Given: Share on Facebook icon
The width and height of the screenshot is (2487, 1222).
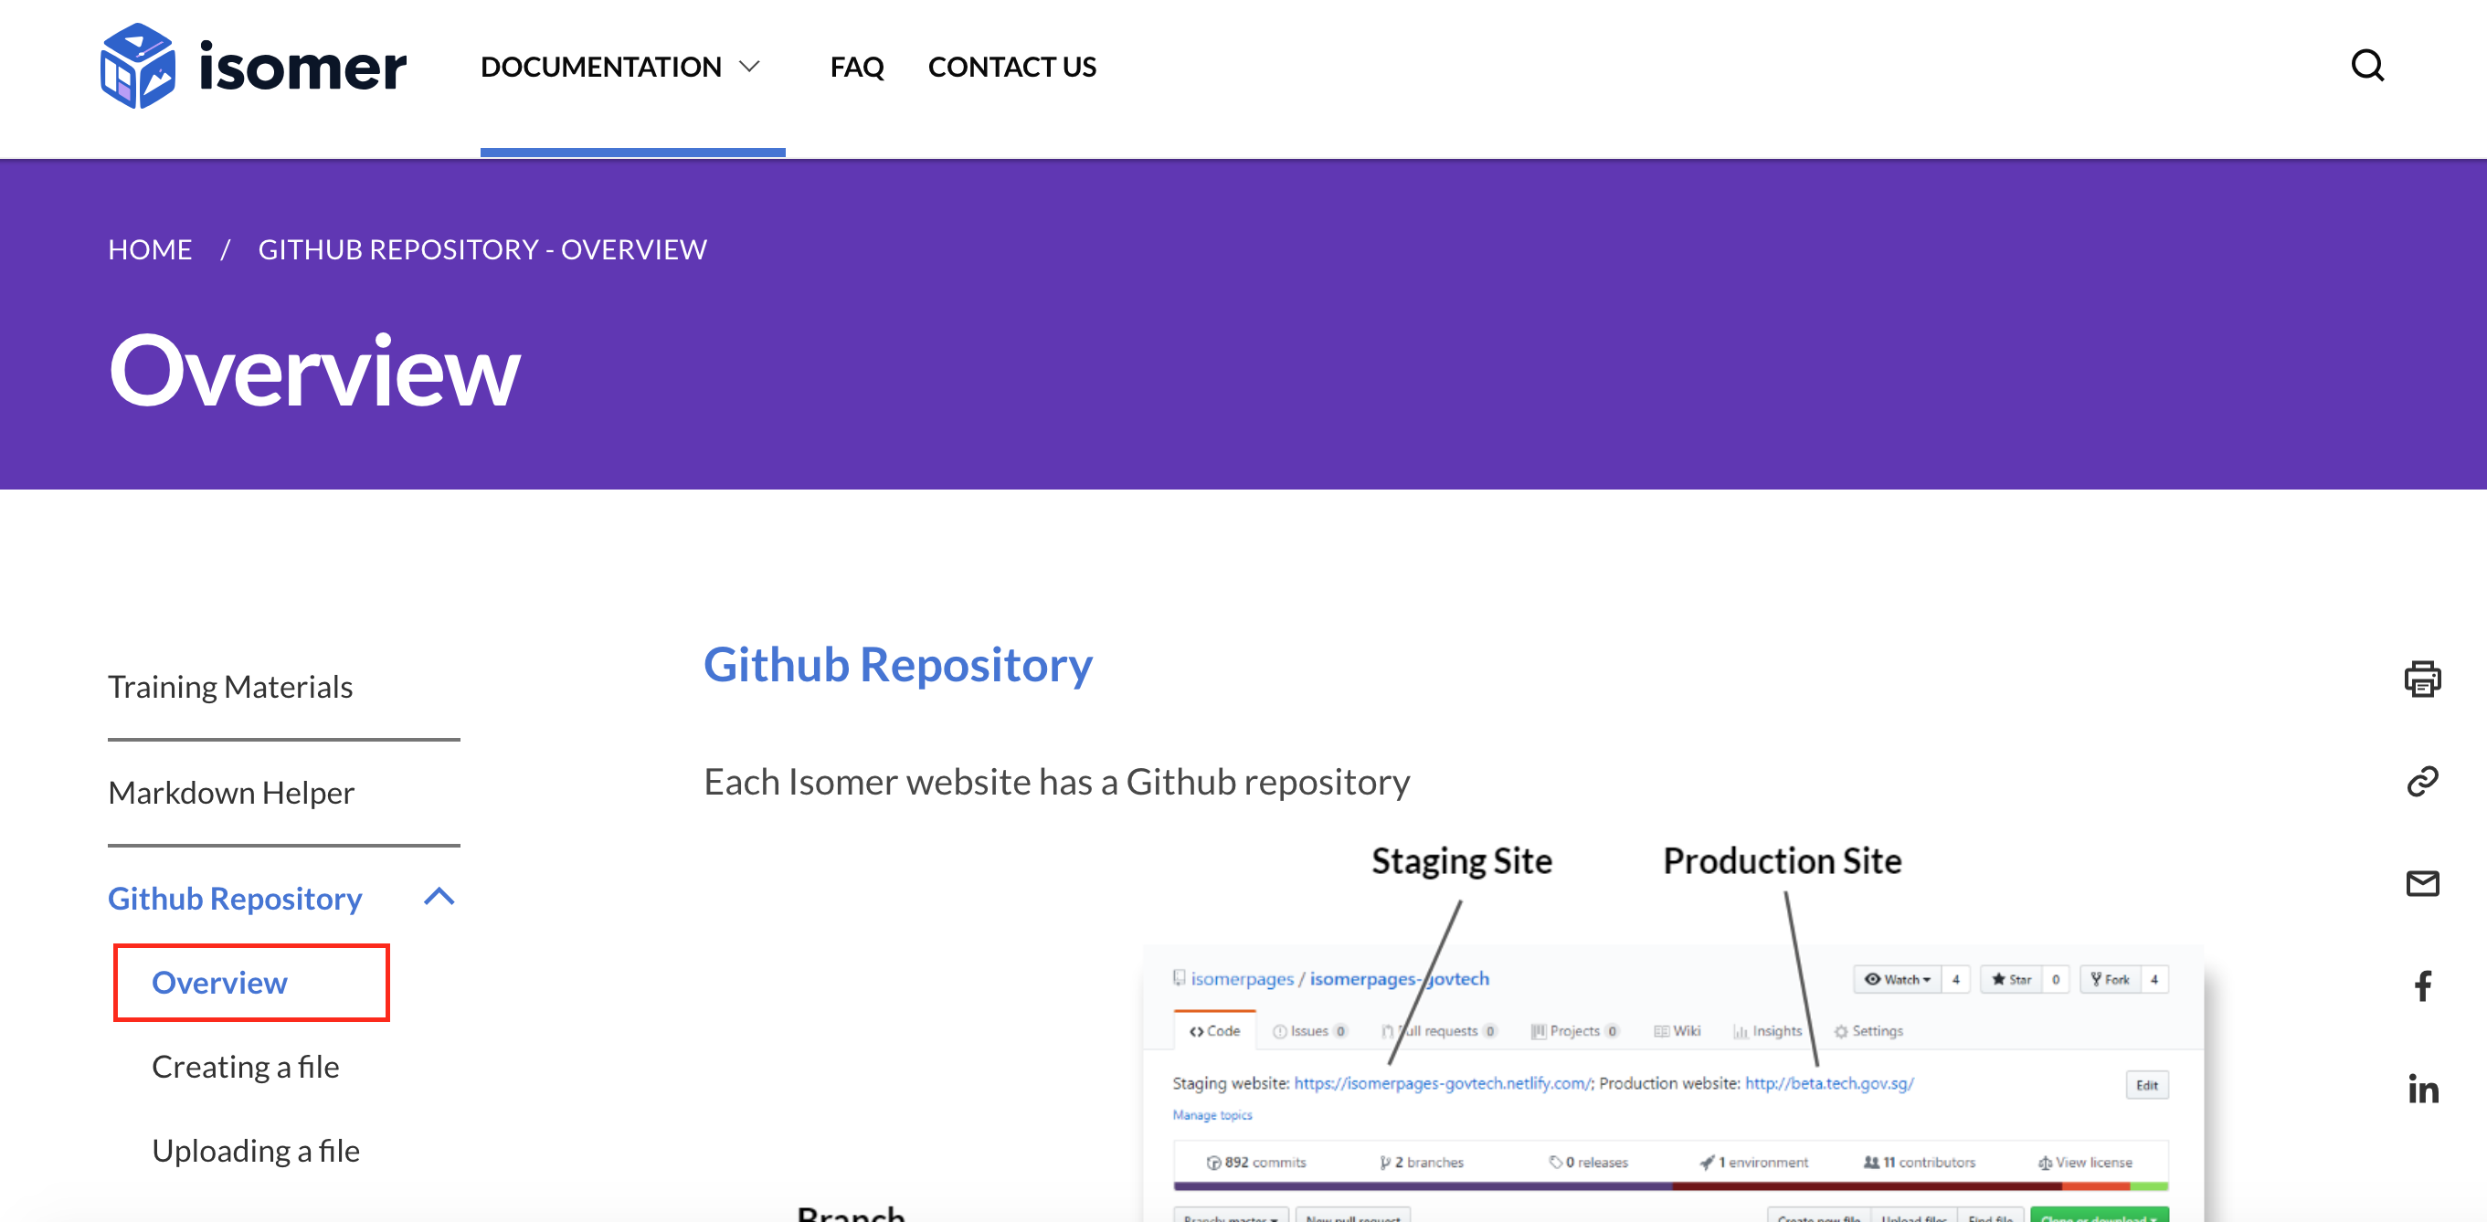Looking at the screenshot, I should pos(2421,985).
